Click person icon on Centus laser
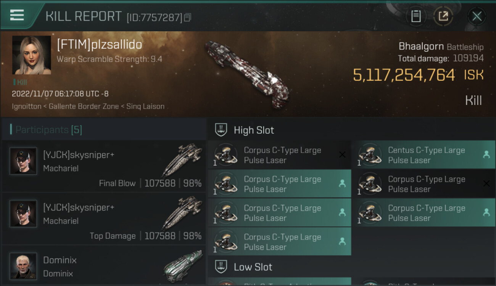The height and width of the screenshot is (286, 496). coord(486,155)
